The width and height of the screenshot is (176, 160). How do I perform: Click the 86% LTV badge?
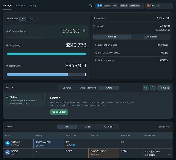tap(124, 6)
